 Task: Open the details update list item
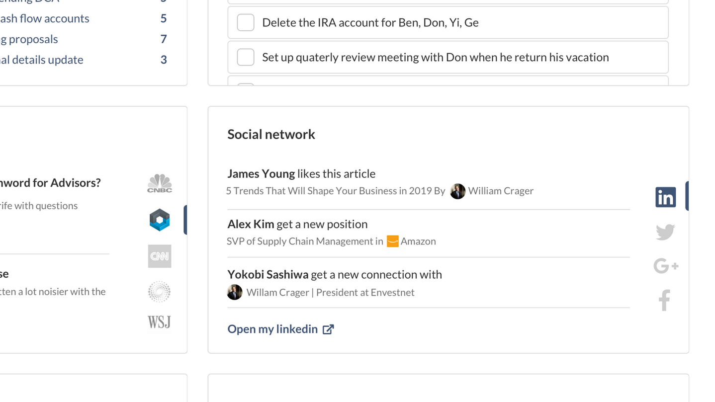pos(42,60)
